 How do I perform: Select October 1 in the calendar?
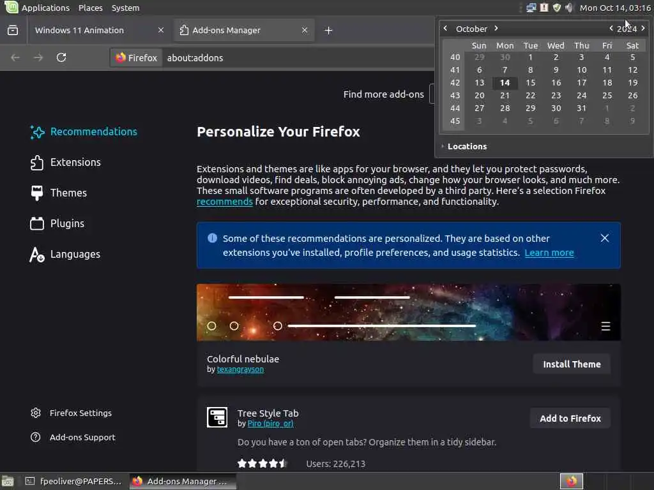530,57
